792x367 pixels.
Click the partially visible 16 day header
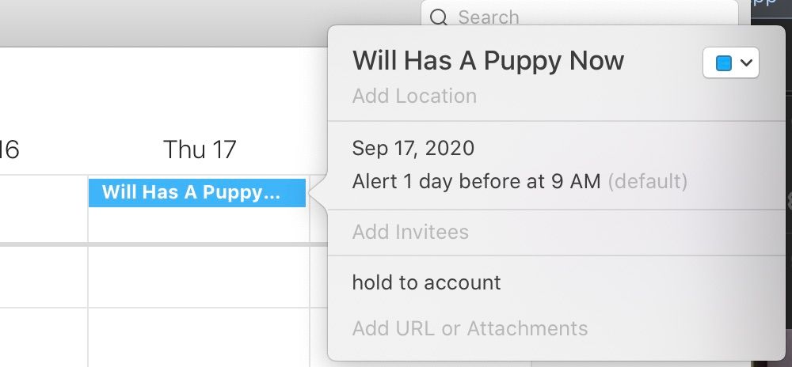[10, 149]
